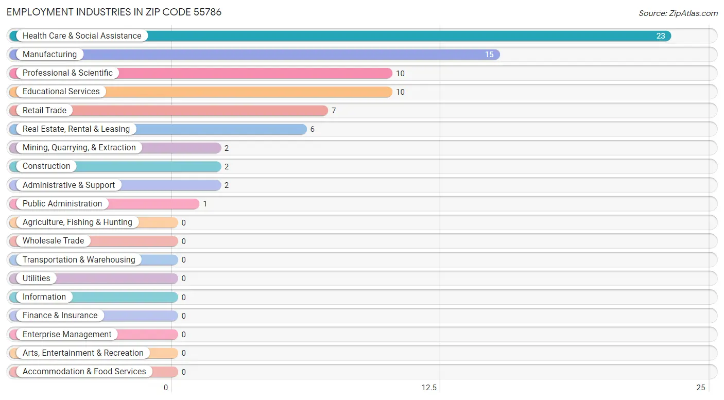Click Mining, Quarrying, & Extraction label

(x=79, y=147)
